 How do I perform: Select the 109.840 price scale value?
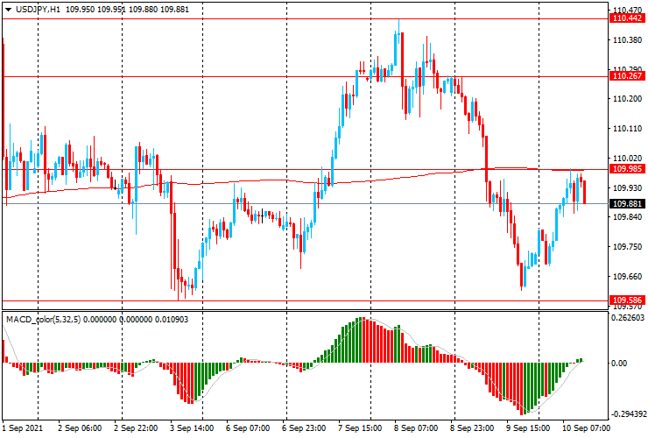[628, 217]
